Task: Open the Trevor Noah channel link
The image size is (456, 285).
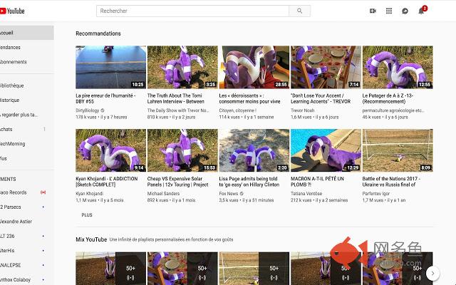Action: click(302, 110)
